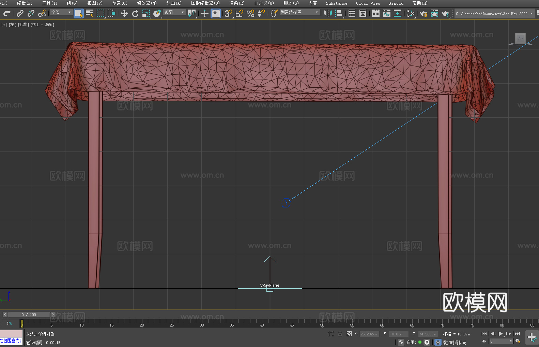The width and height of the screenshot is (539, 347).
Task: Click the Mirror tool icon
Action: click(x=328, y=13)
